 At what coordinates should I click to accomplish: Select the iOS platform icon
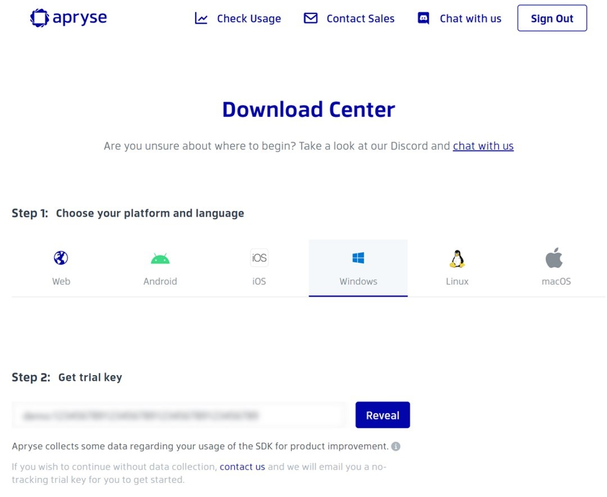[259, 257]
